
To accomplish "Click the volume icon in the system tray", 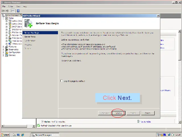I will tap(173, 135).
